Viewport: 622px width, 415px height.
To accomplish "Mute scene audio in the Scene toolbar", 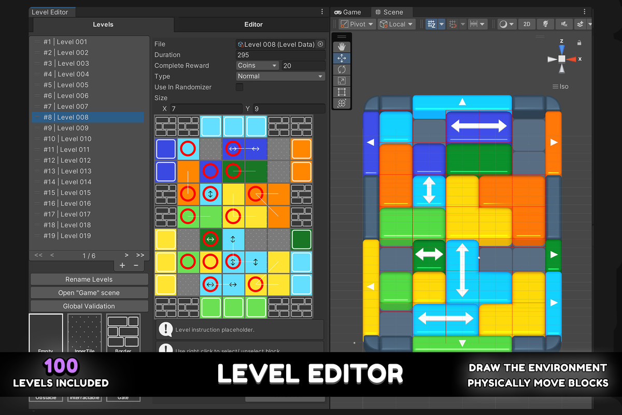I will click(564, 24).
